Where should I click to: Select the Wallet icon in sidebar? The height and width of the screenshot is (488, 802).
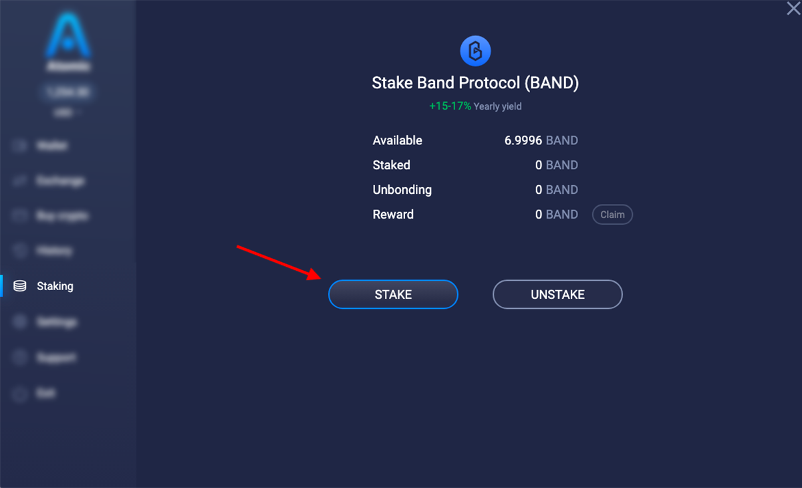point(18,145)
